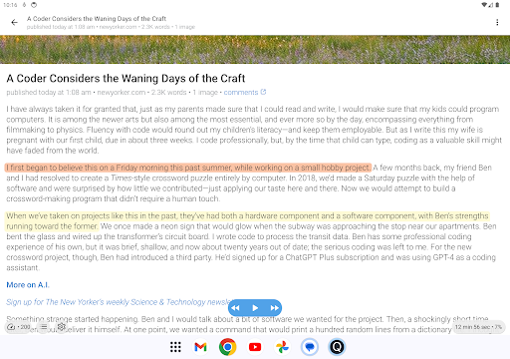Tap the orange highlighted sentence 'I first began to believe'
The height and width of the screenshot is (359, 510).
(x=188, y=168)
